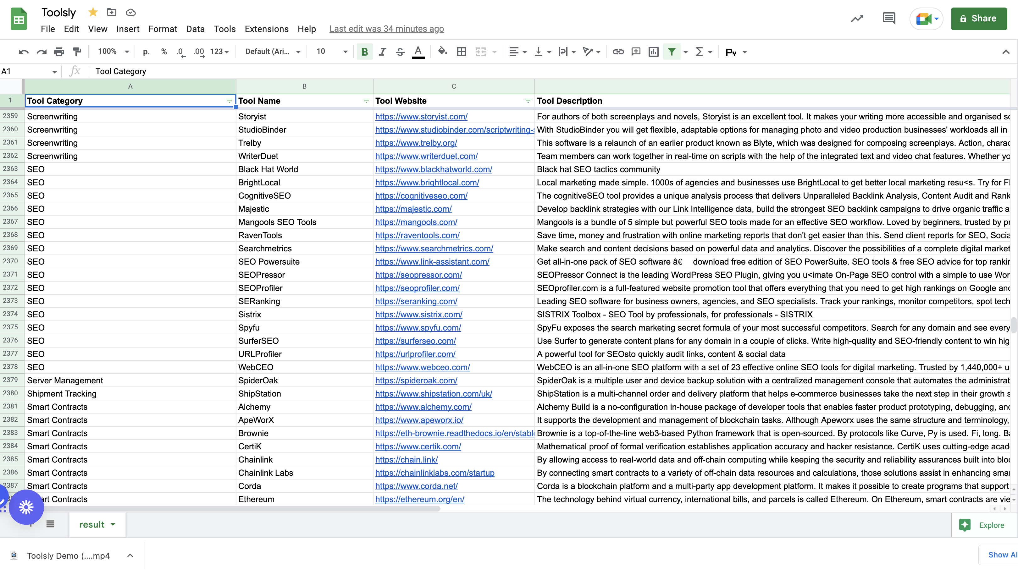Toggle bold formatting button
This screenshot has height=570, width=1018.
(364, 52)
